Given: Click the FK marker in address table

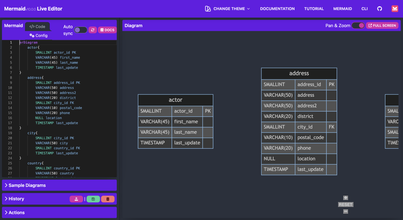Looking at the screenshot, I should coord(331,127).
